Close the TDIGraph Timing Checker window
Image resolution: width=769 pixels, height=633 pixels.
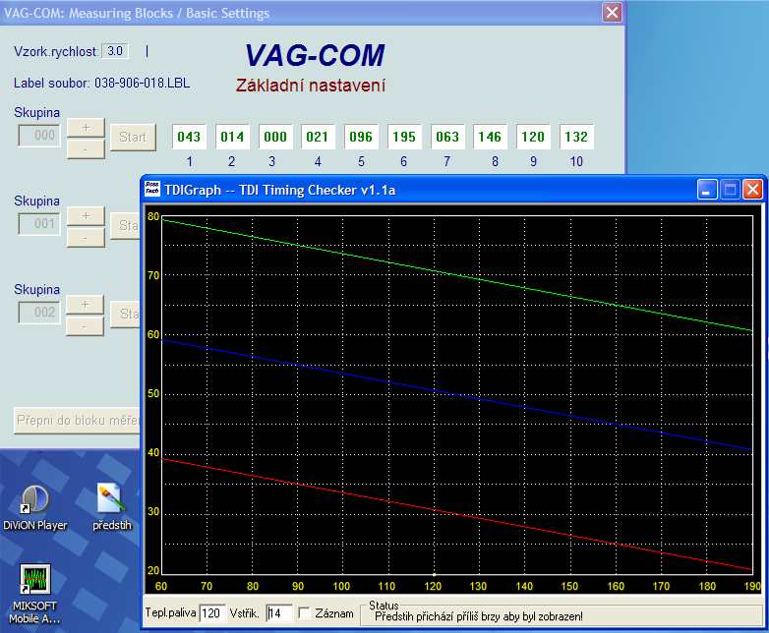point(752,190)
